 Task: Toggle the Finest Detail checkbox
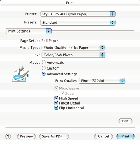point(56,103)
